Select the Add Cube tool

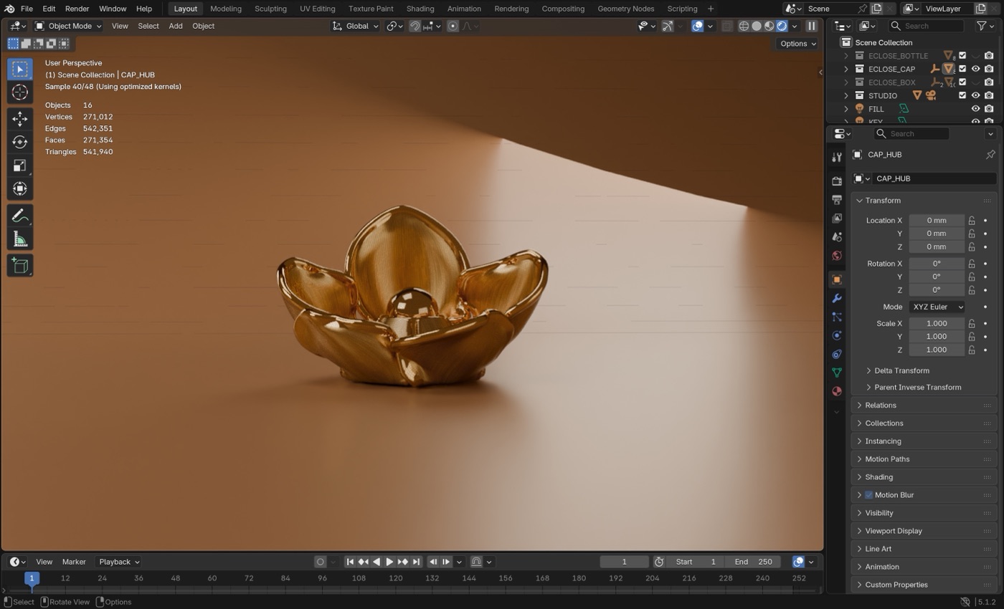point(20,266)
